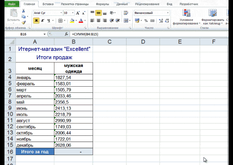Click the Format Painter brush icon
233x165 pixels.
[x=24, y=22]
